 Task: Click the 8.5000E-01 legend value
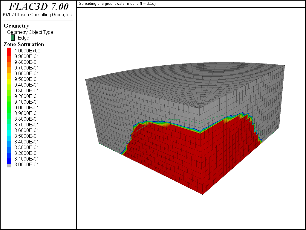(27, 136)
